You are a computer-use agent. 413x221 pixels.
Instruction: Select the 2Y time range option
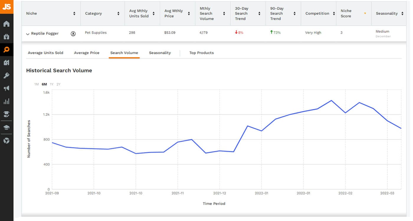click(58, 84)
